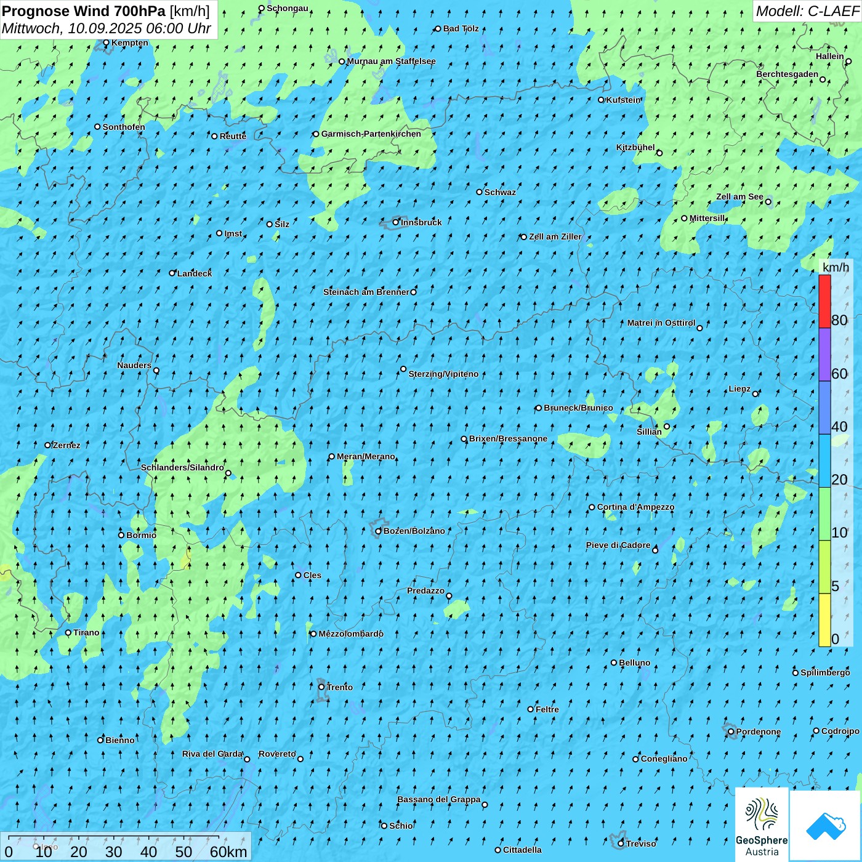Click the Bassano del Grappa label
The width and height of the screenshot is (862, 862).
tap(438, 799)
